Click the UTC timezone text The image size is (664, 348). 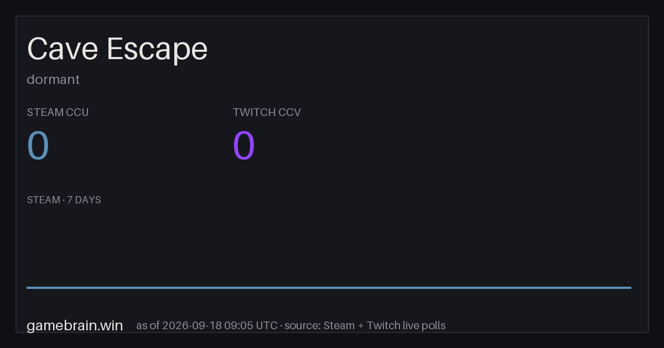coord(267,325)
